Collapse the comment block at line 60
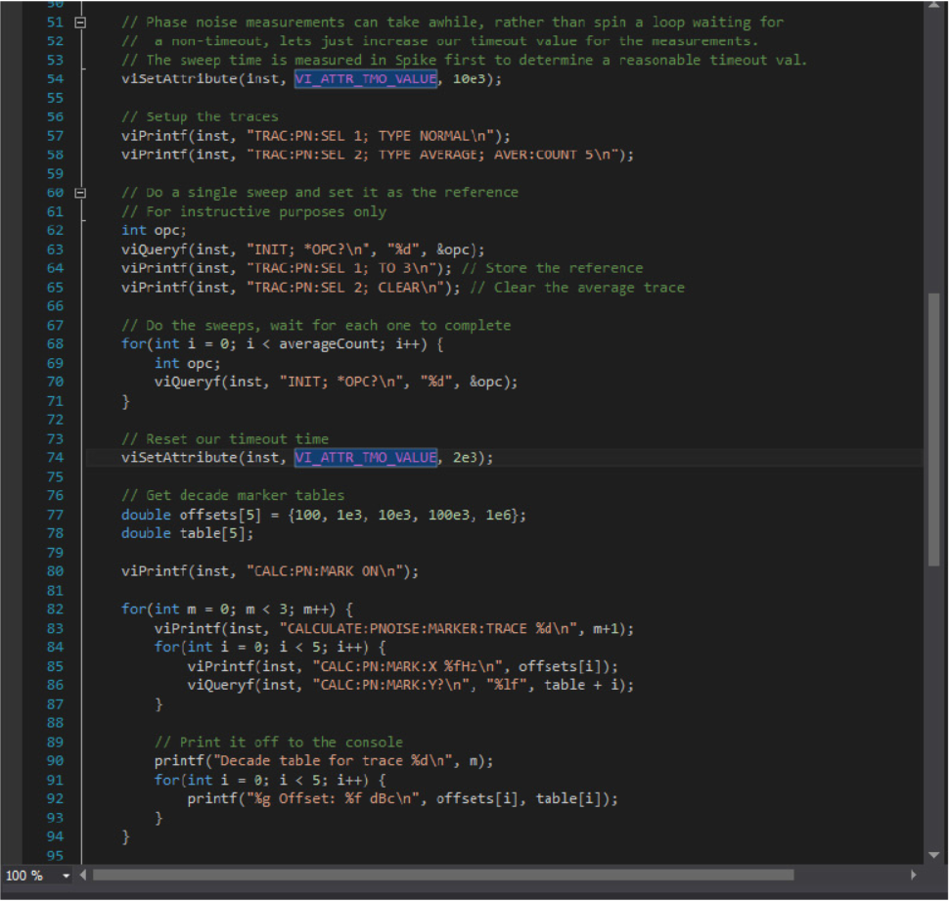Image resolution: width=951 pixels, height=903 pixels. pyautogui.click(x=80, y=193)
